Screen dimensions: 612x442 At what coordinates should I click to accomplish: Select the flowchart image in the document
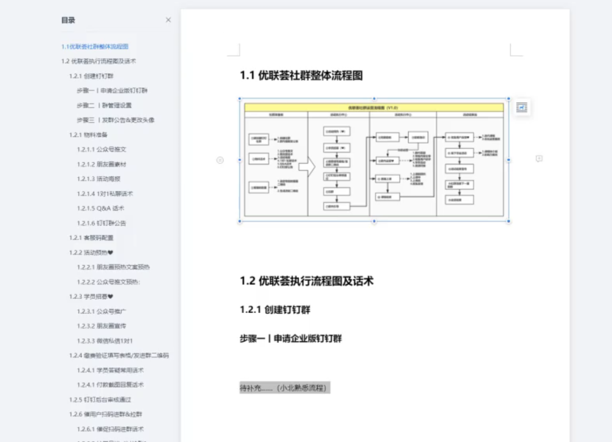click(374, 160)
